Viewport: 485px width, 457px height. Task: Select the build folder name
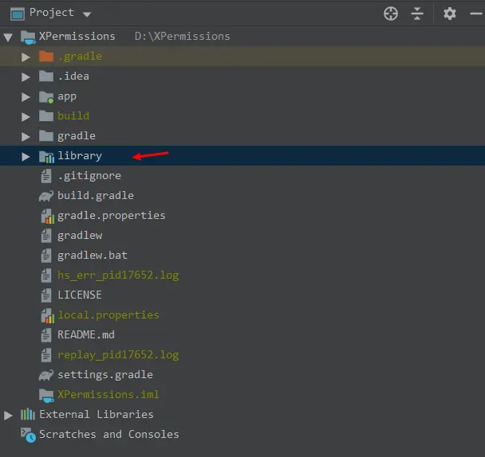click(x=73, y=116)
